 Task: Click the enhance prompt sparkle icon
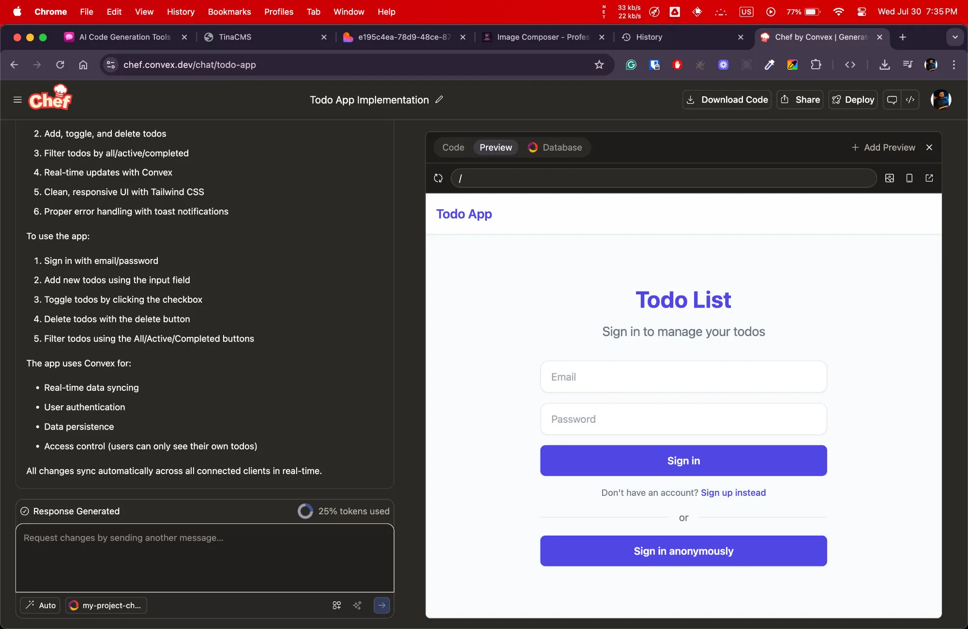pos(357,605)
